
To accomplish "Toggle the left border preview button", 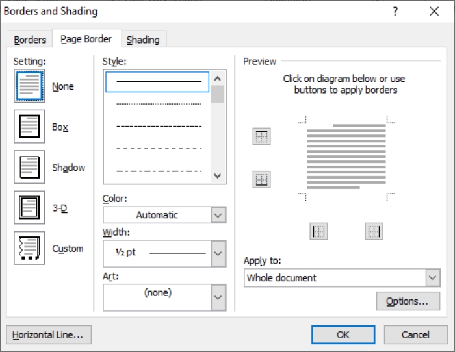I will pyautogui.click(x=318, y=231).
